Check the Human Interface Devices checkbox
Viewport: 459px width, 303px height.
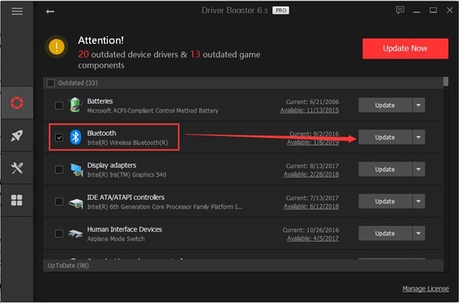coord(59,233)
